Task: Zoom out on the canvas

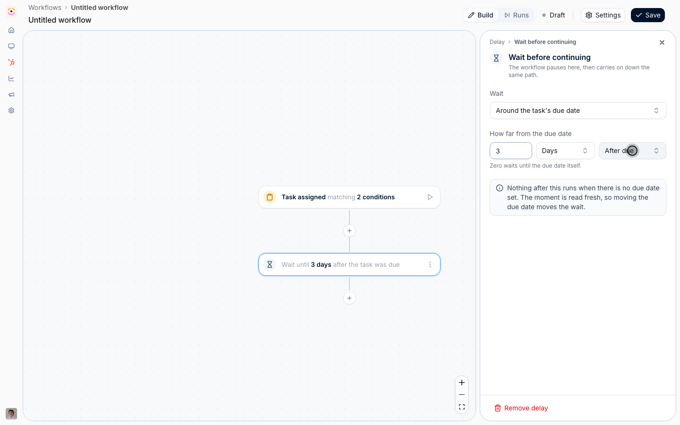Action: [462, 395]
